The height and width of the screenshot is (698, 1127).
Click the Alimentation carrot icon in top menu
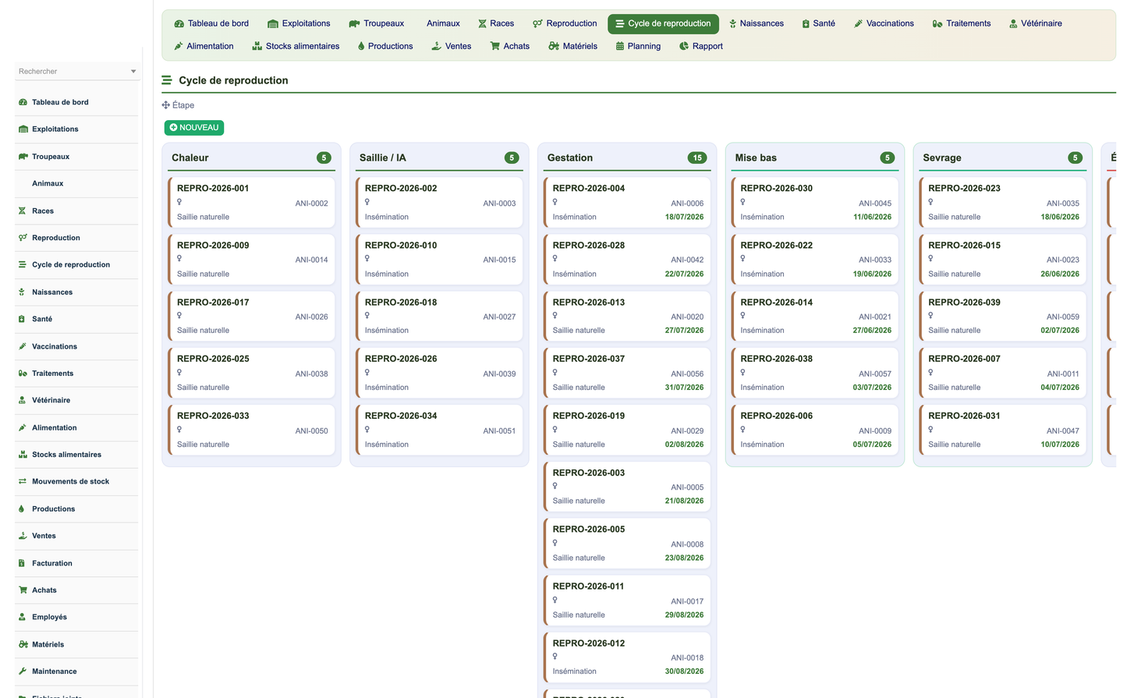point(179,46)
